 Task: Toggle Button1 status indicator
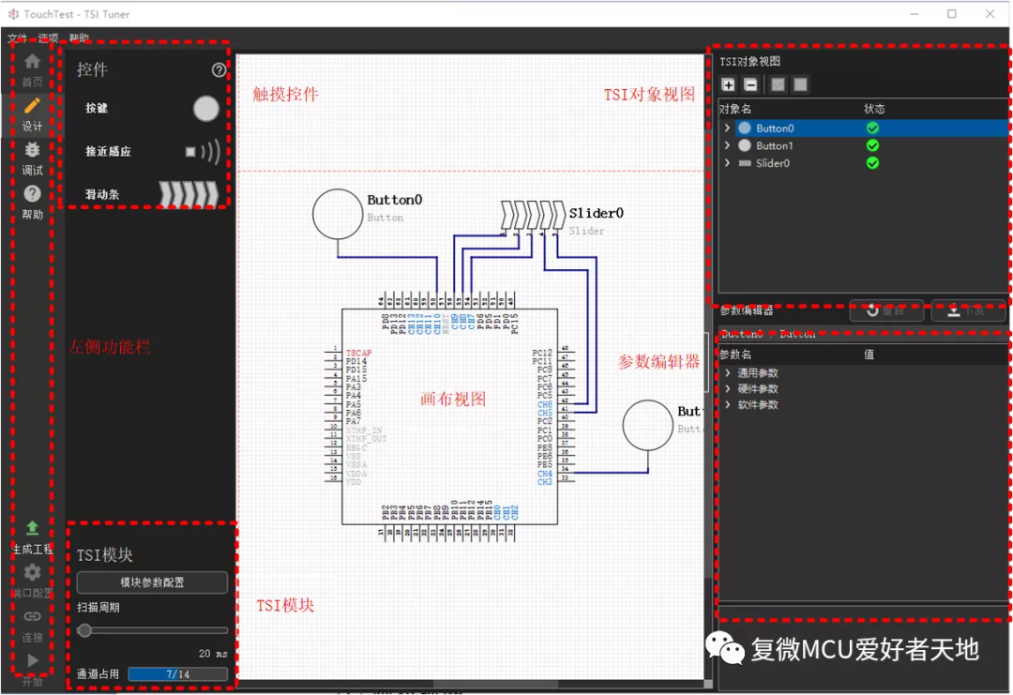point(871,145)
